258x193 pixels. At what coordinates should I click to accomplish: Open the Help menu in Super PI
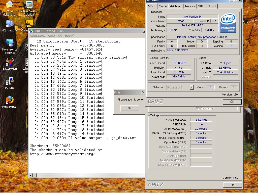point(69,36)
